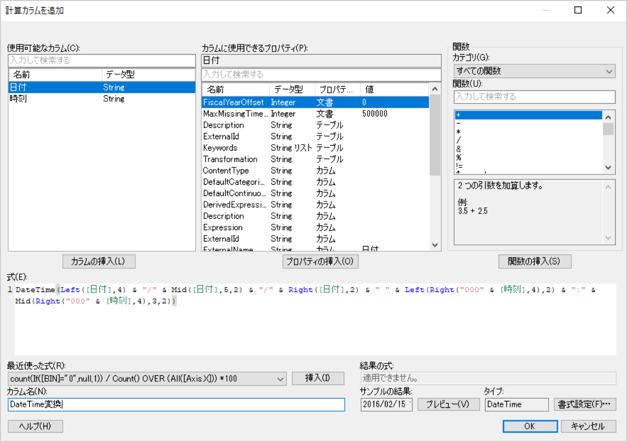Maximize the 計算カラムを追加 dialog
Image resolution: width=627 pixels, height=442 pixels.
pyautogui.click(x=578, y=10)
